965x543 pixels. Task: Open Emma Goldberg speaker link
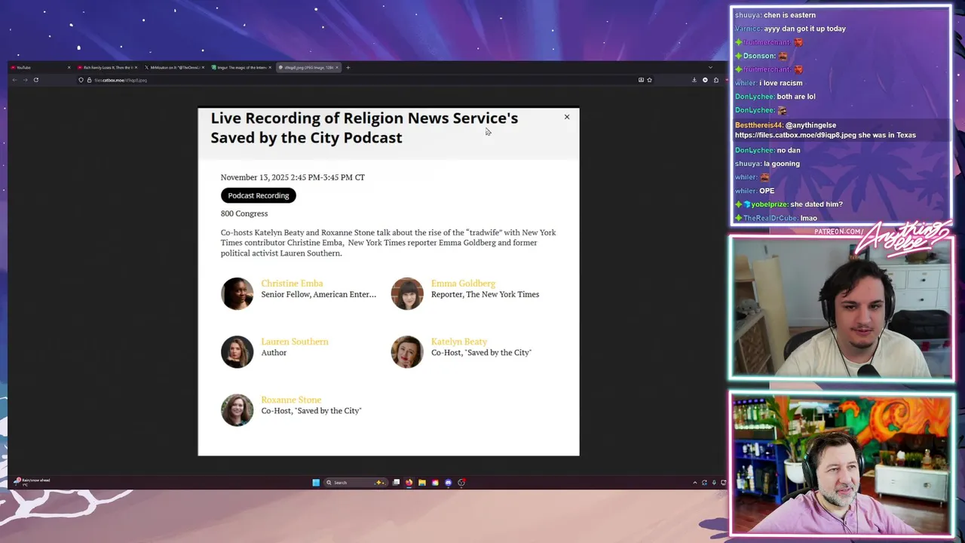point(463,284)
